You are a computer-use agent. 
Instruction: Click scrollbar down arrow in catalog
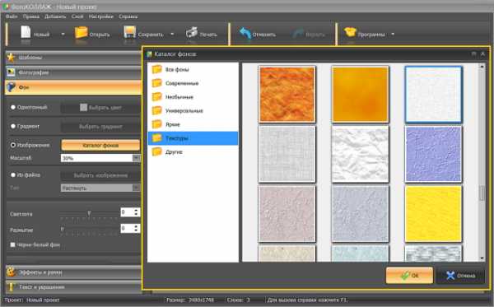(x=482, y=258)
